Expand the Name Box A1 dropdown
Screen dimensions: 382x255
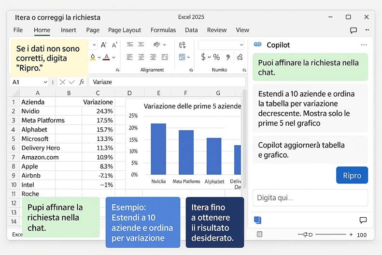pos(45,82)
